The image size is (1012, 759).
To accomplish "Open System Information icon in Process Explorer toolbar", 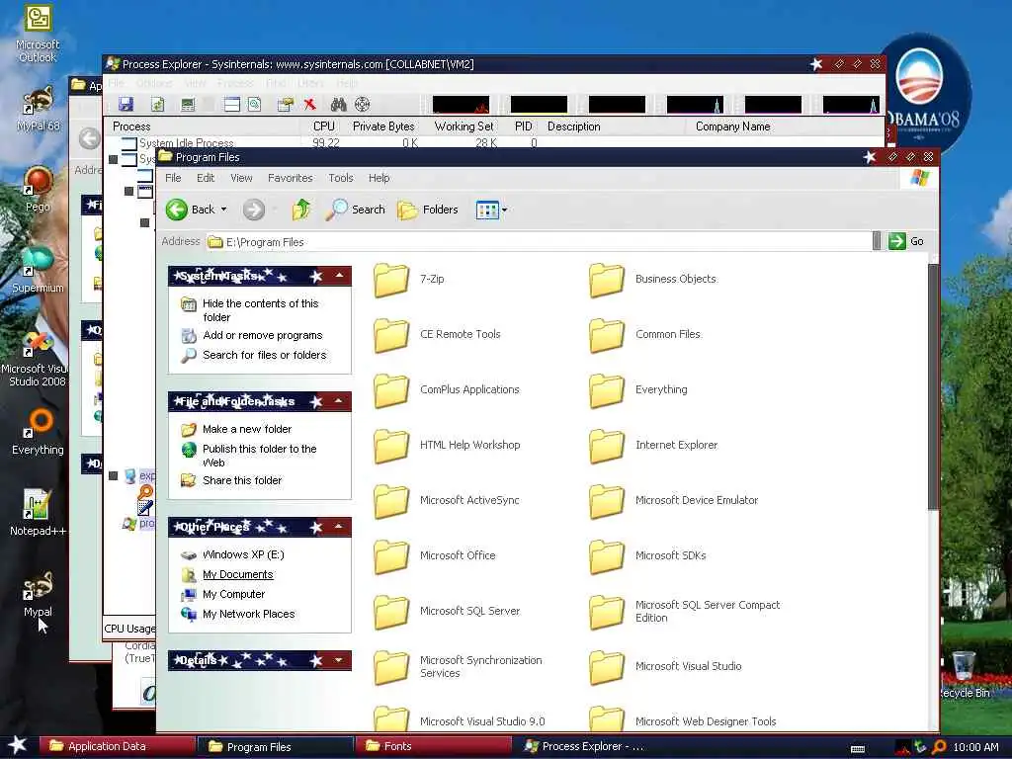I will point(188,105).
